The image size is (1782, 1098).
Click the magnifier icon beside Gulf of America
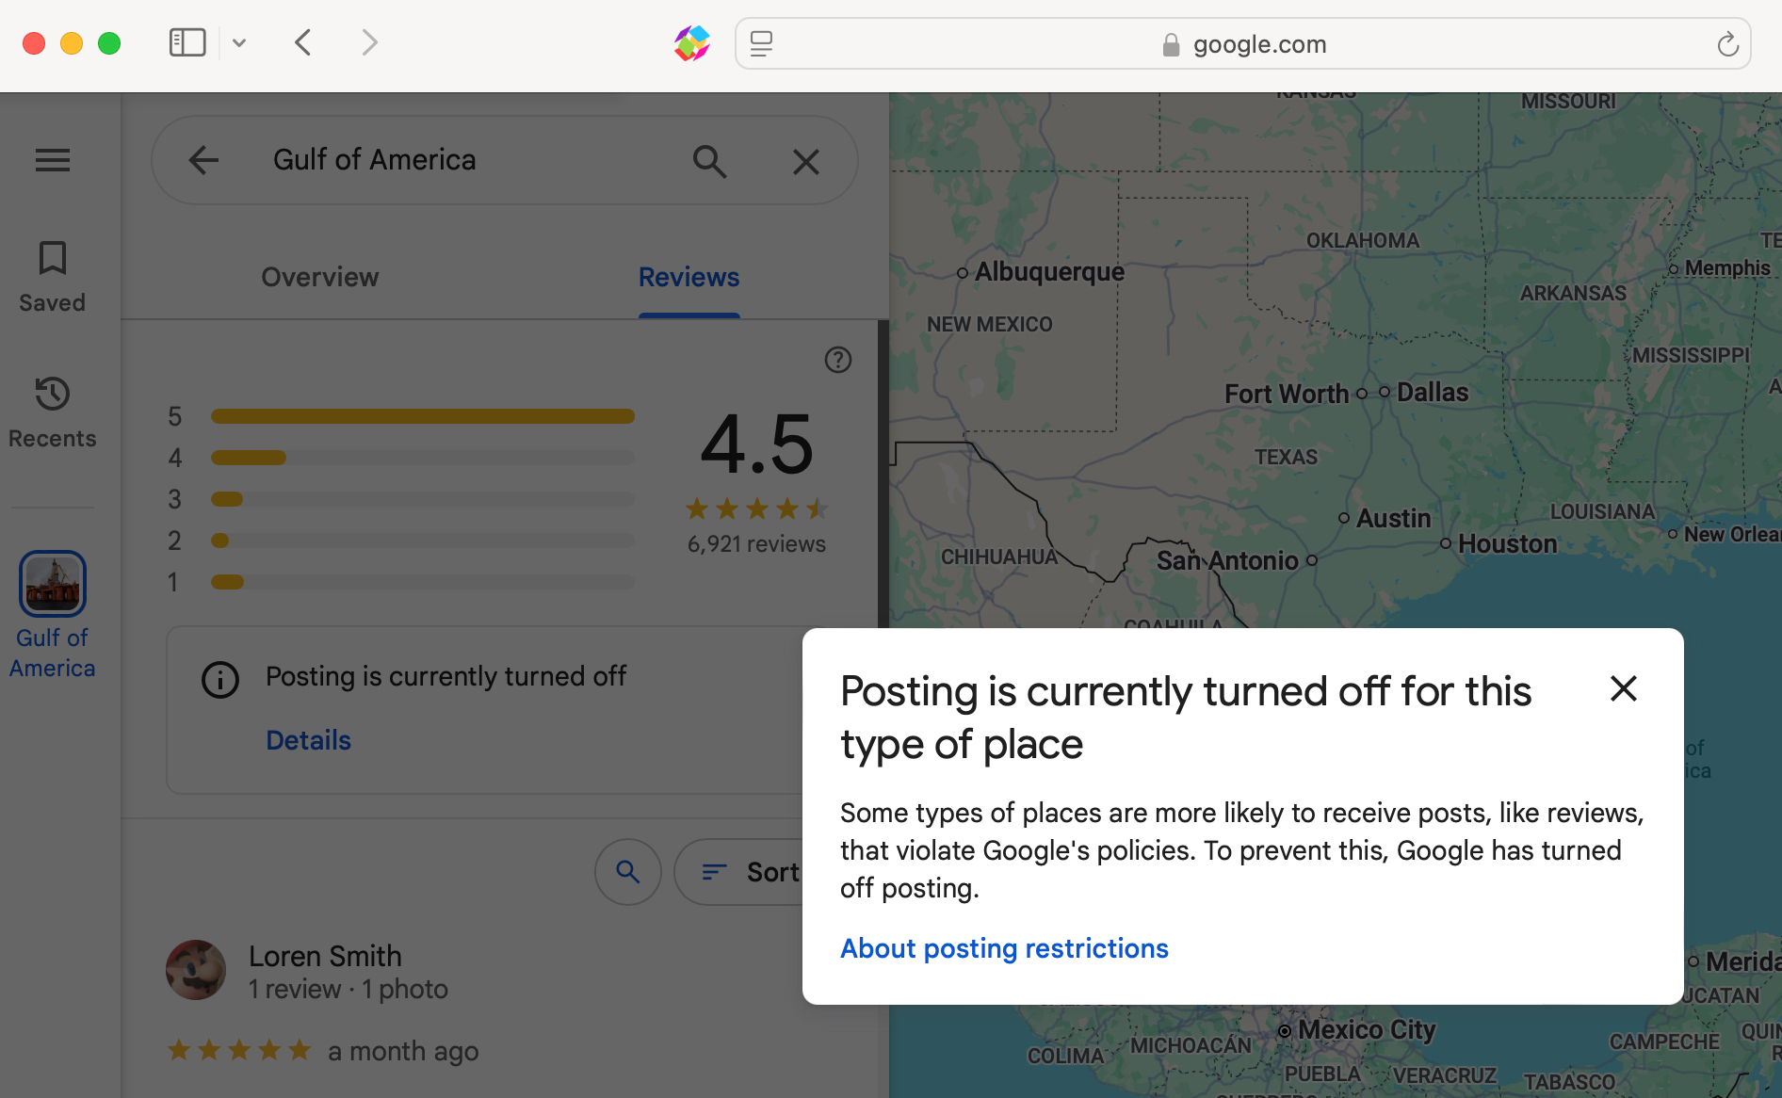(709, 161)
